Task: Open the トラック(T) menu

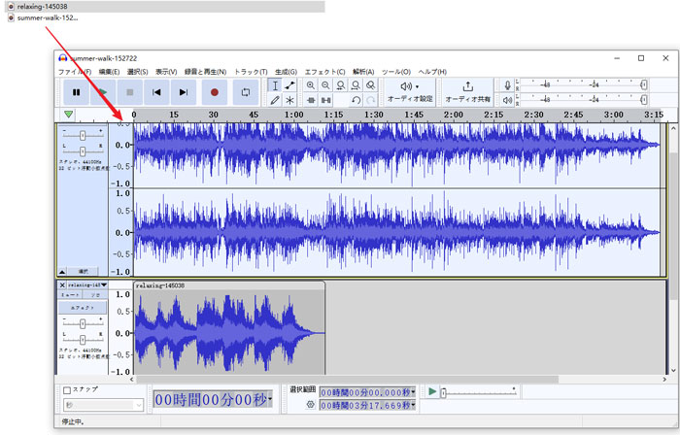Action: (251, 72)
